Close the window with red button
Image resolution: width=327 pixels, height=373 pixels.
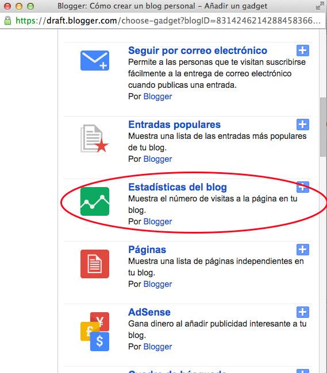point(7,6)
